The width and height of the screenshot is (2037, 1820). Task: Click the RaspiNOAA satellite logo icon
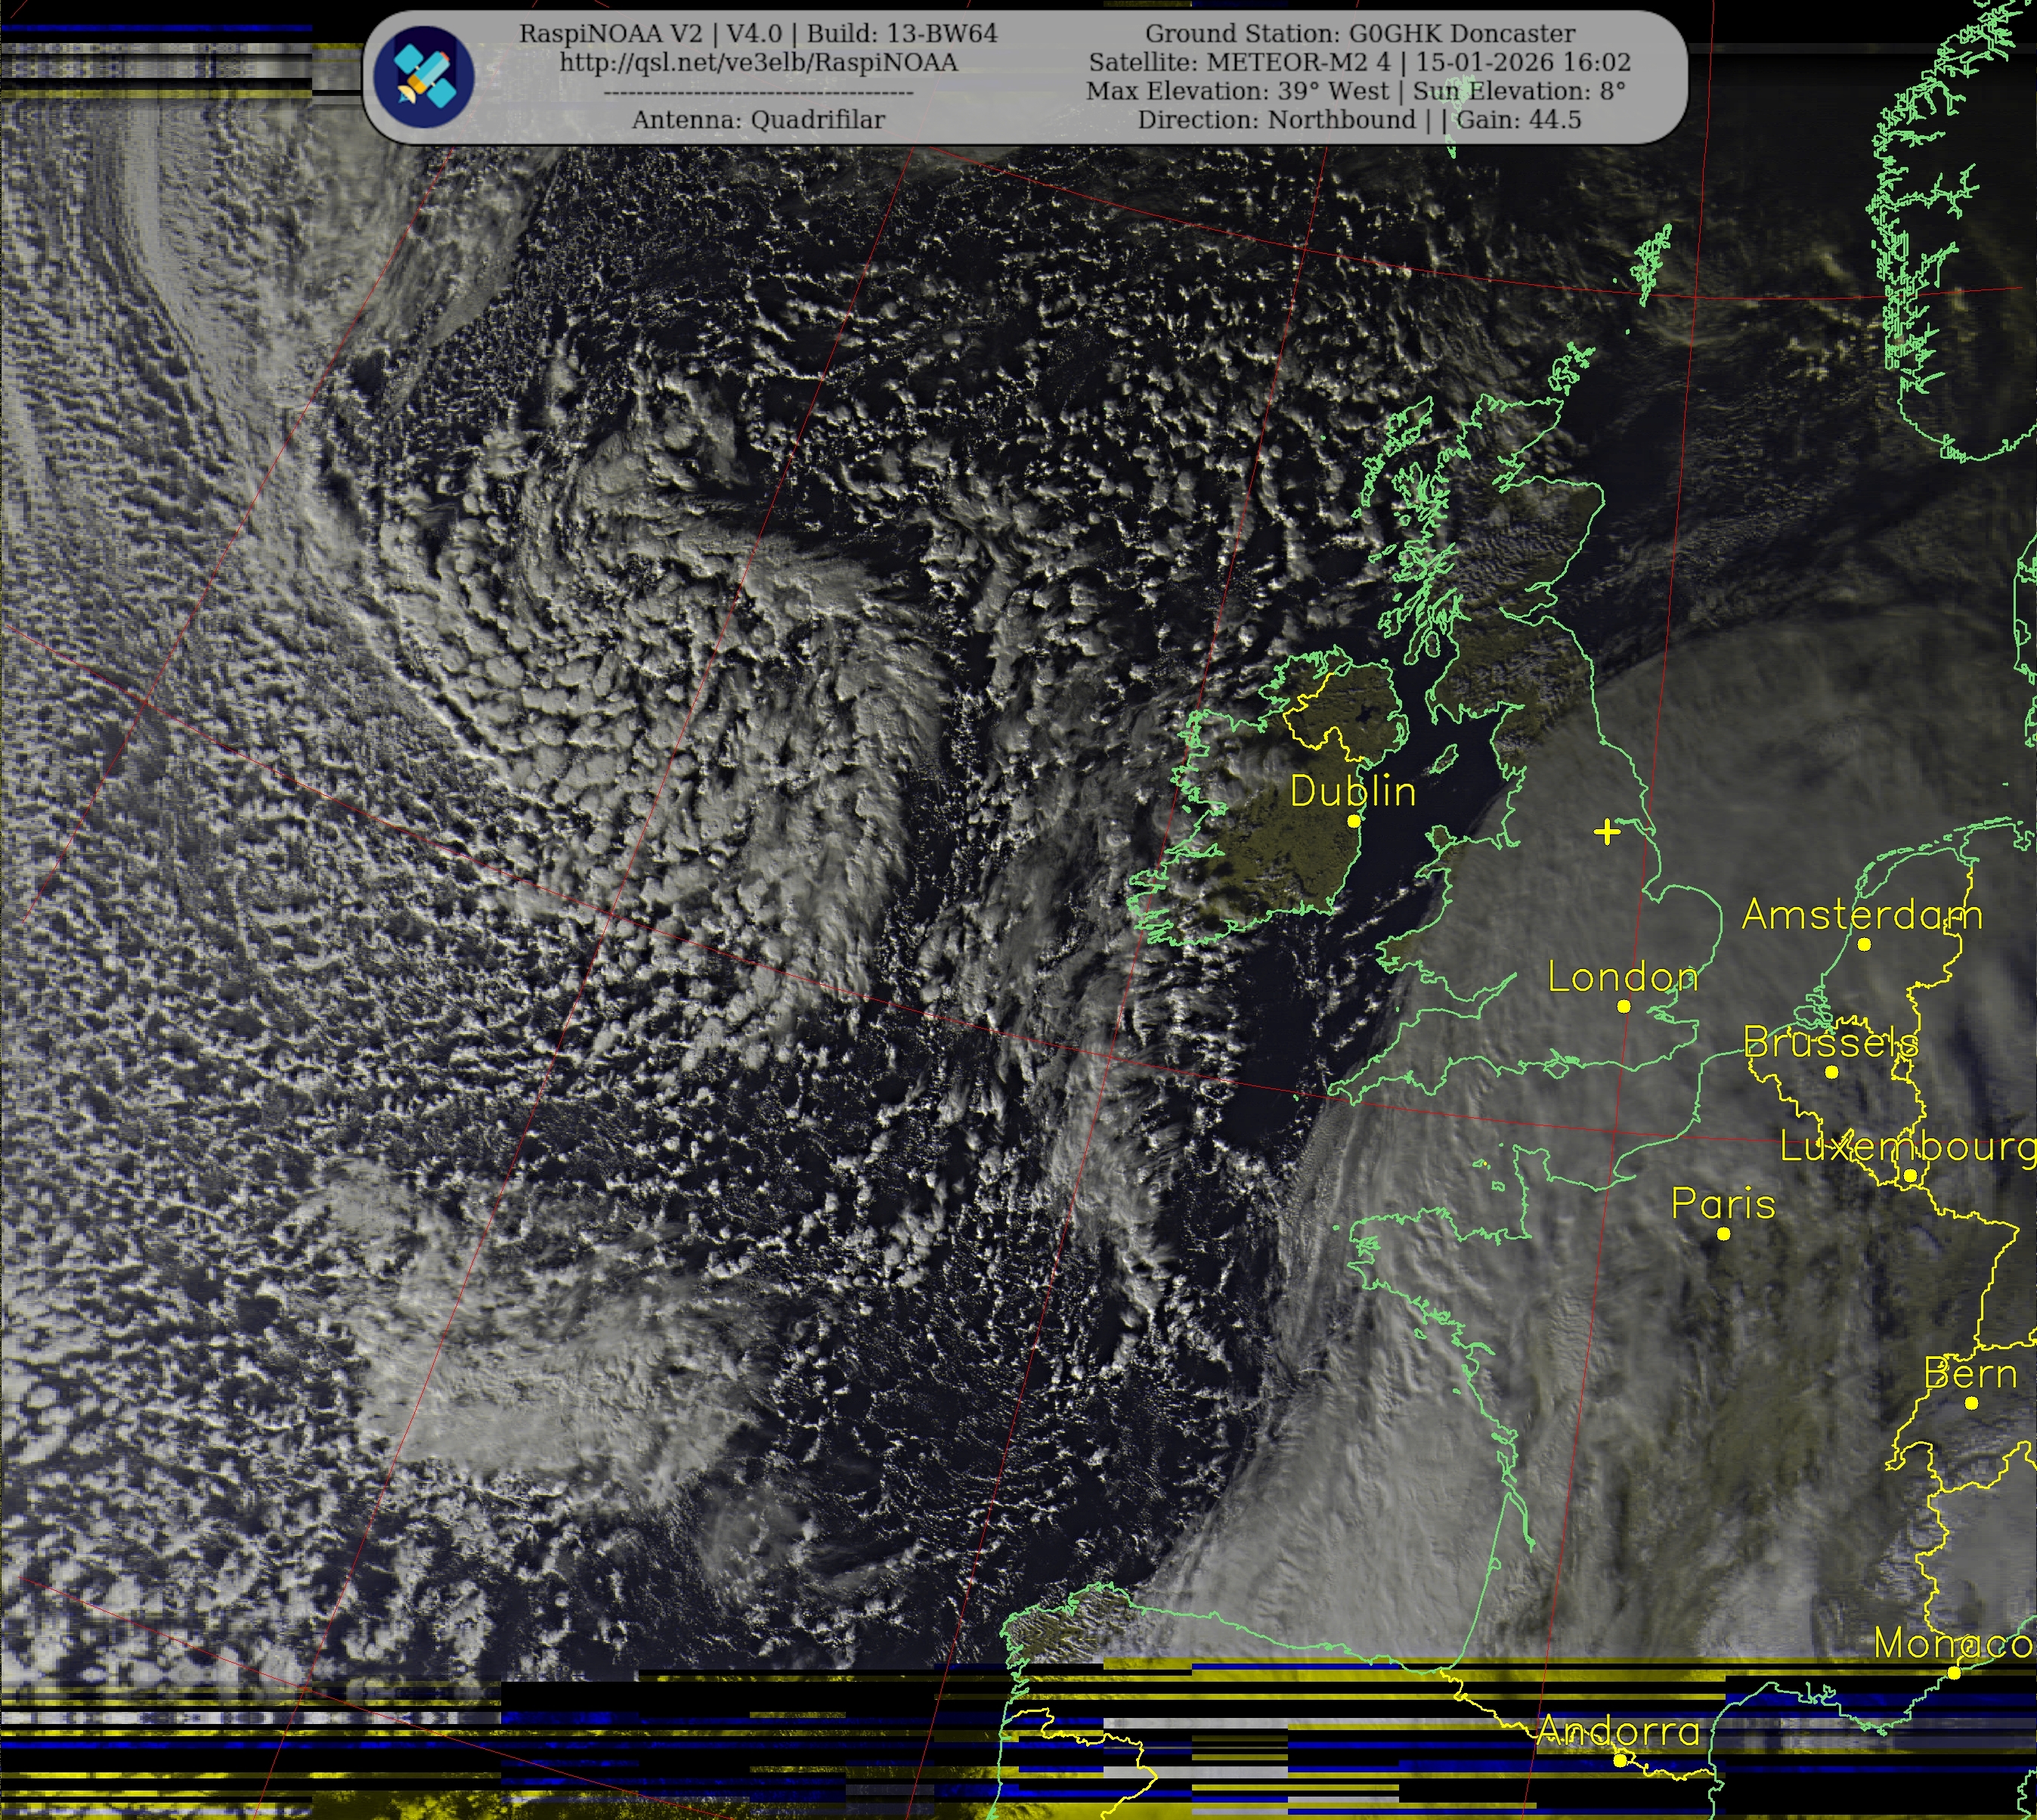click(424, 77)
